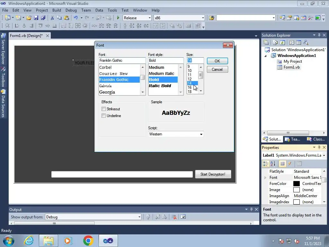Open the Server Explorer side tab
The image size is (329, 247).
click(x=3, y=49)
